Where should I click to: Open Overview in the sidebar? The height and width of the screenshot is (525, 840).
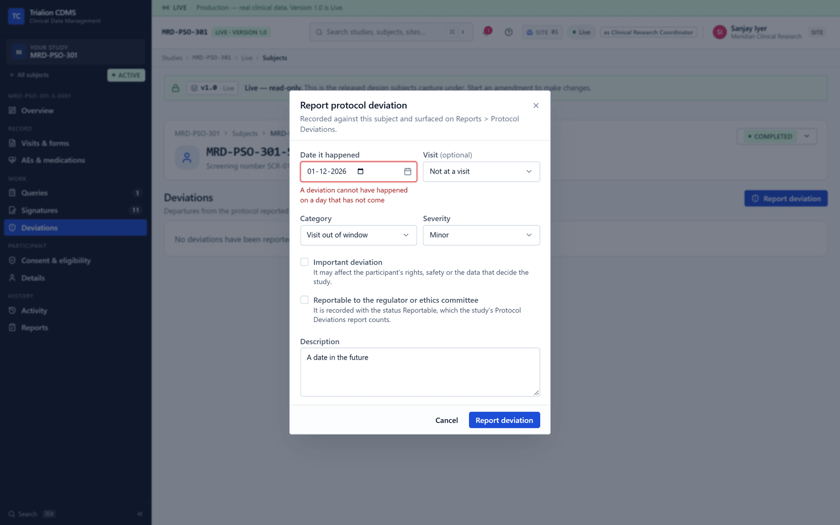pos(75,111)
